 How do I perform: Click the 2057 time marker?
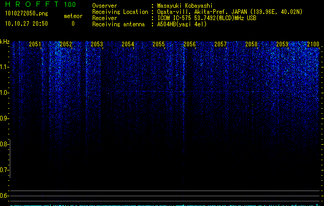(x=220, y=44)
